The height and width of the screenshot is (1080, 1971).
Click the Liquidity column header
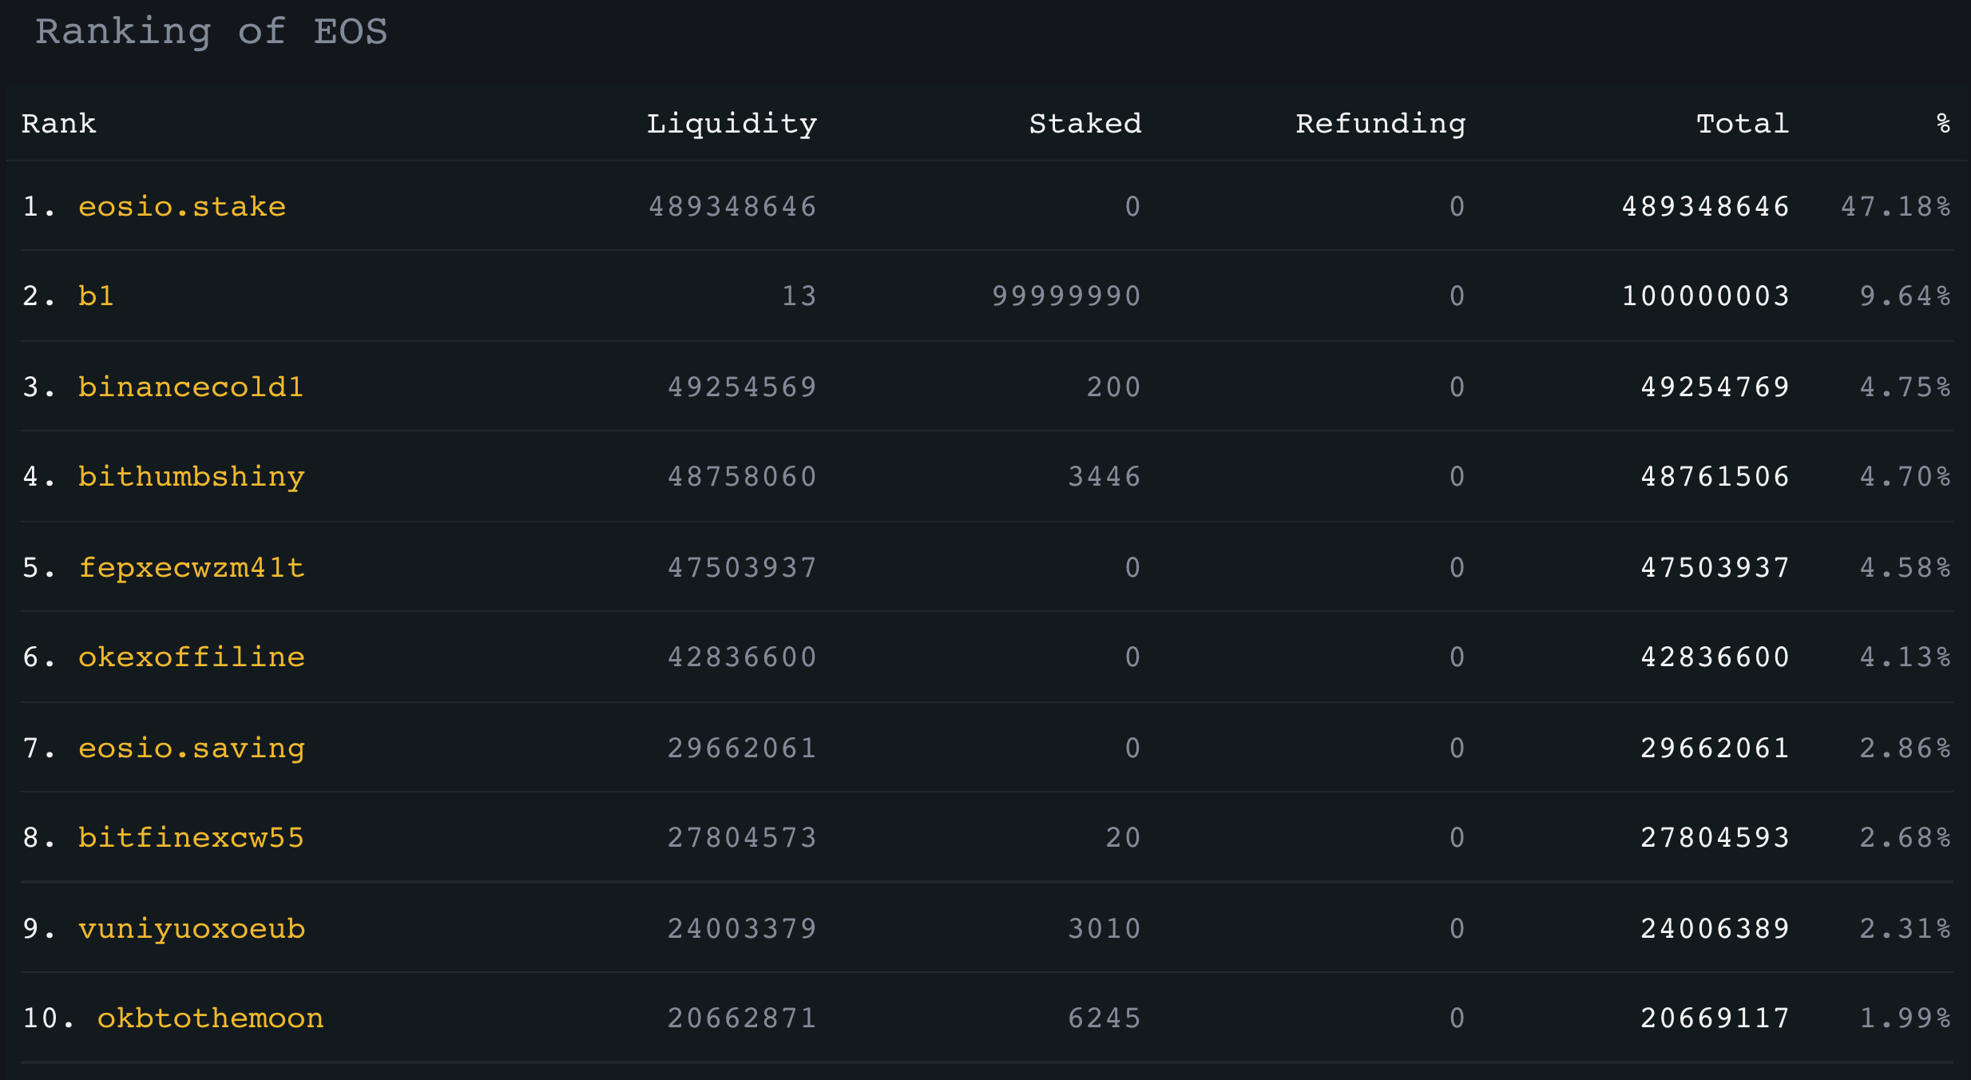[732, 123]
